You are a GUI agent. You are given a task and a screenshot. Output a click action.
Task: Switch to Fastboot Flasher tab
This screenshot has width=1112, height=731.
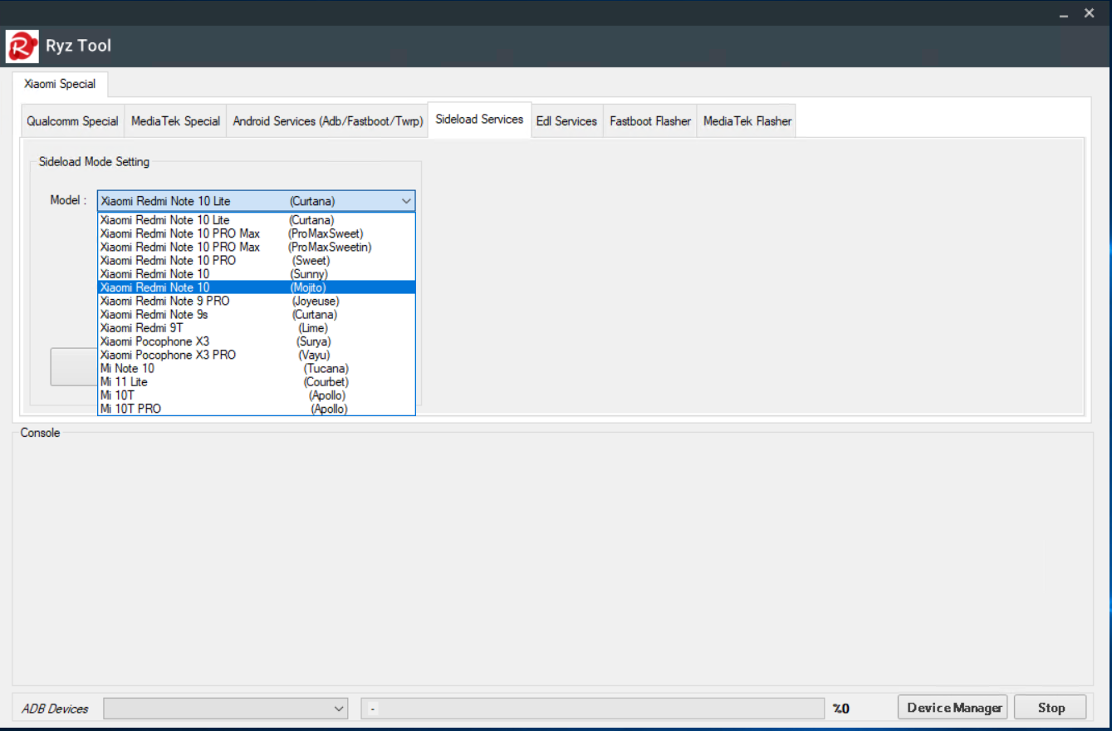[650, 121]
